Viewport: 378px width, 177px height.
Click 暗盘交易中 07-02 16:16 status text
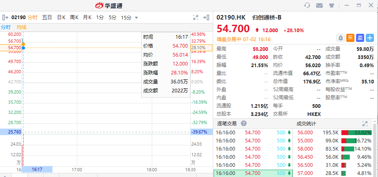[243, 39]
